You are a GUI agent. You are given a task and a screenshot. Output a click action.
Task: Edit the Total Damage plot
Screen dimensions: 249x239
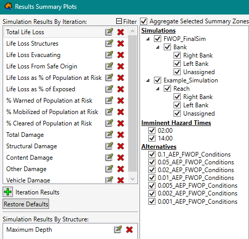tap(109, 135)
